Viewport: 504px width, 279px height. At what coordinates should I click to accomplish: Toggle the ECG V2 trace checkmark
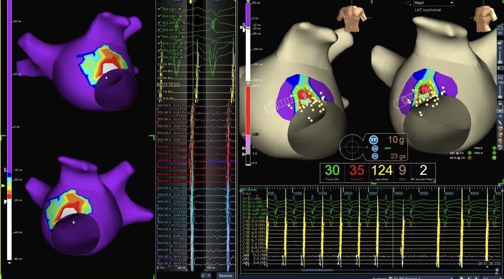click(x=160, y=50)
